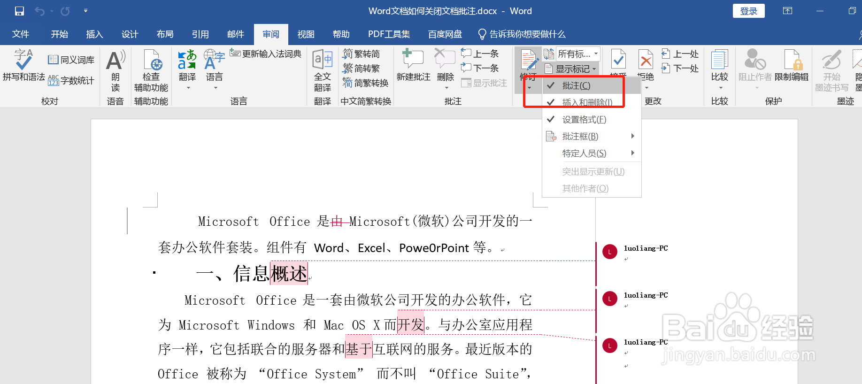Expand the 批注框(B) submenu
This screenshot has width=862, height=384.
click(x=592, y=136)
